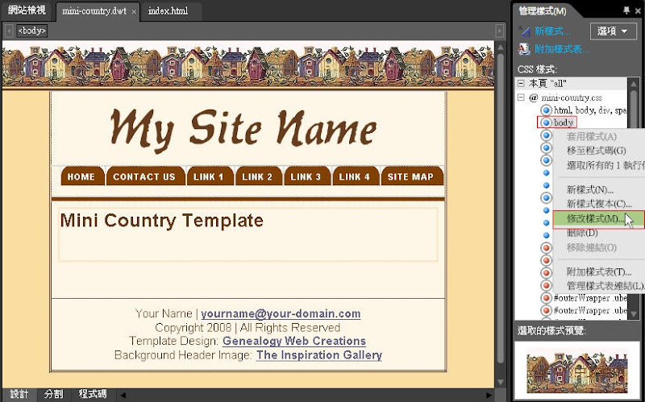
Task: Open the 選項 options dropdown
Action: tap(614, 31)
